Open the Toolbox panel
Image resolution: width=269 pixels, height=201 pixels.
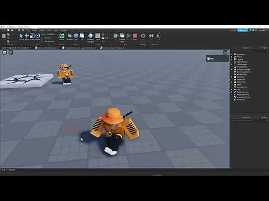(69, 36)
